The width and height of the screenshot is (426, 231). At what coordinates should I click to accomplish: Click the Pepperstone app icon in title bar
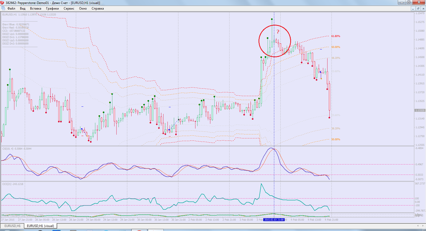pyautogui.click(x=2, y=3)
